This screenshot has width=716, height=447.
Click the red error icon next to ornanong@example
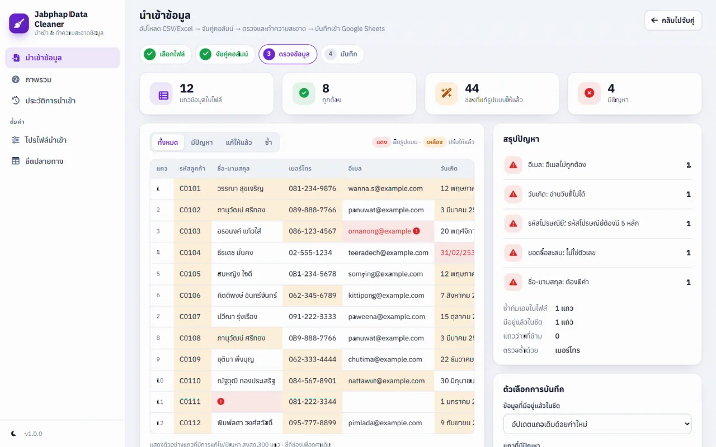416,231
